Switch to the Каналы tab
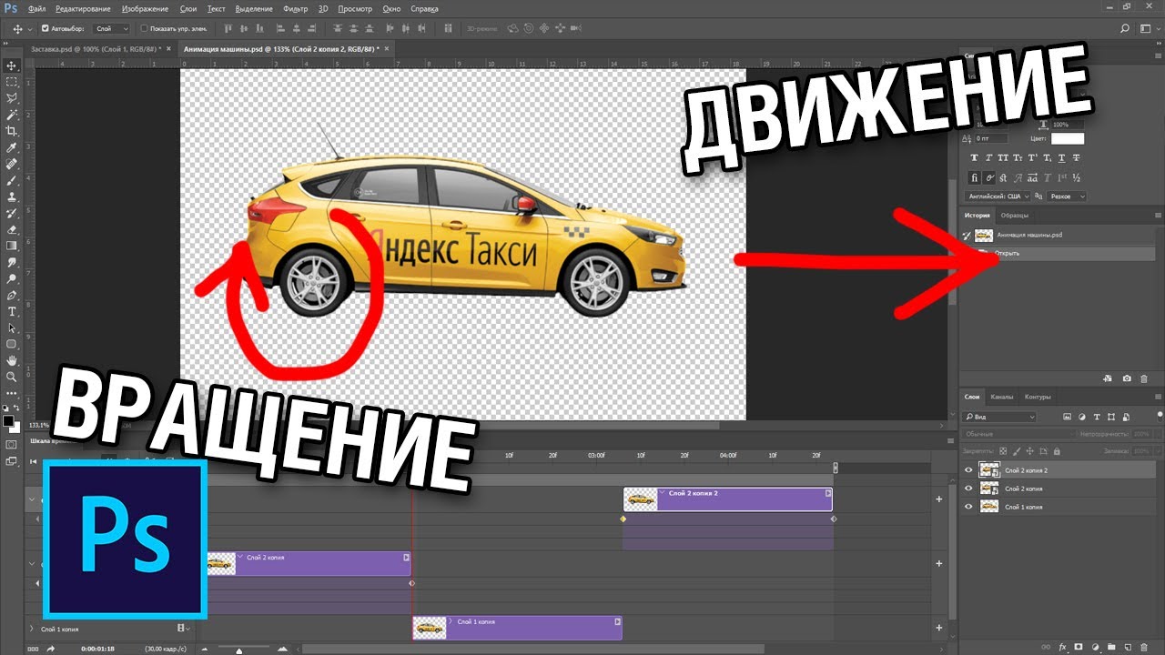The width and height of the screenshot is (1165, 655). [1002, 397]
